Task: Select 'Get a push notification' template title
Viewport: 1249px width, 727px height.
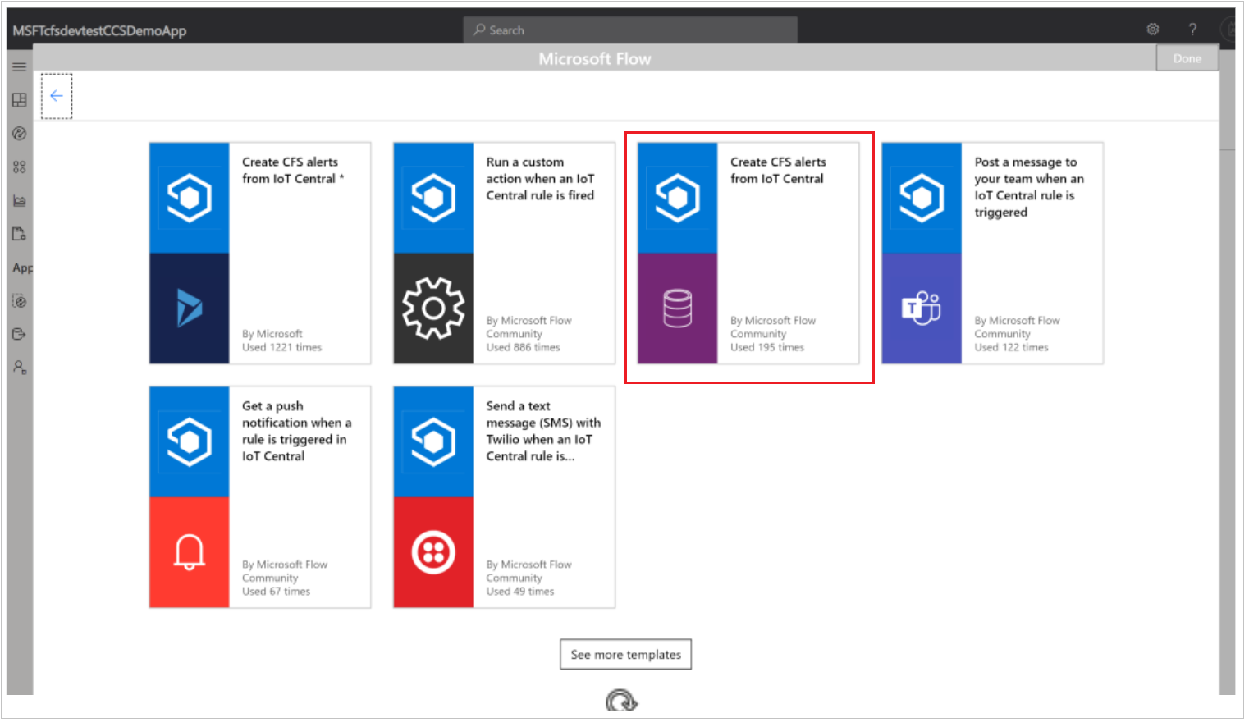Action: pyautogui.click(x=296, y=431)
